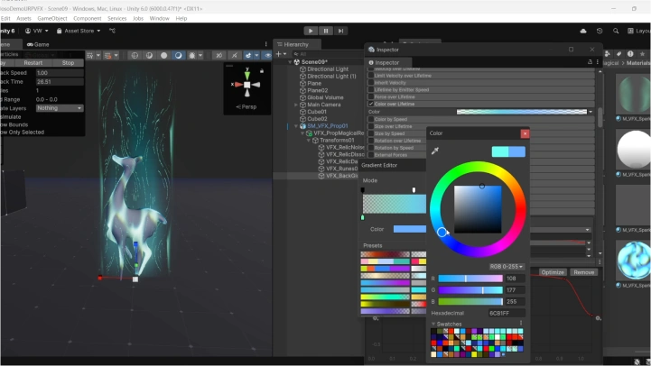
Task: Open the VW account dropdown
Action: tap(36, 31)
